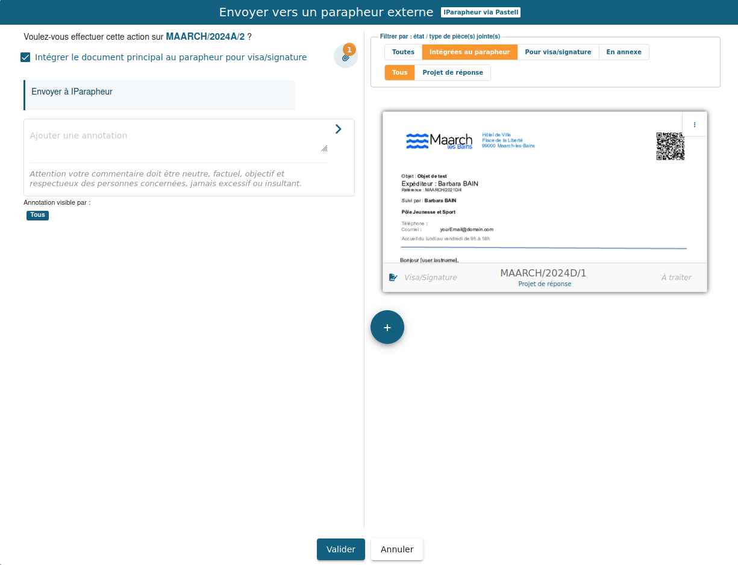Select the Tous type filter
Image resolution: width=738 pixels, height=565 pixels.
coord(399,73)
